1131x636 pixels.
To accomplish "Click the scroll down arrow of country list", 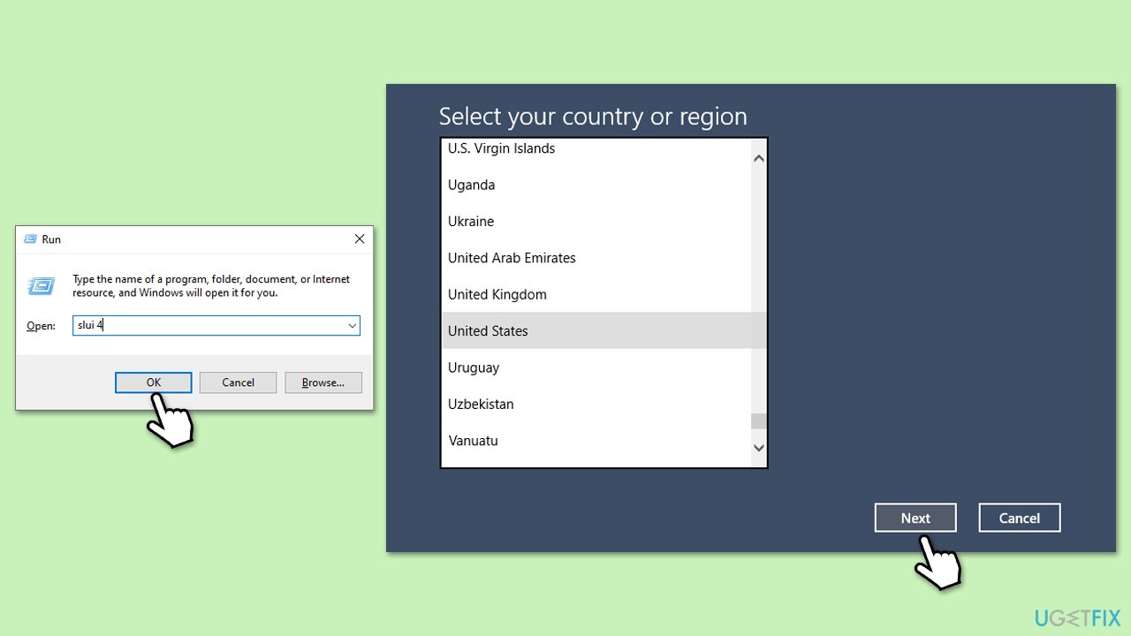I will tap(759, 448).
